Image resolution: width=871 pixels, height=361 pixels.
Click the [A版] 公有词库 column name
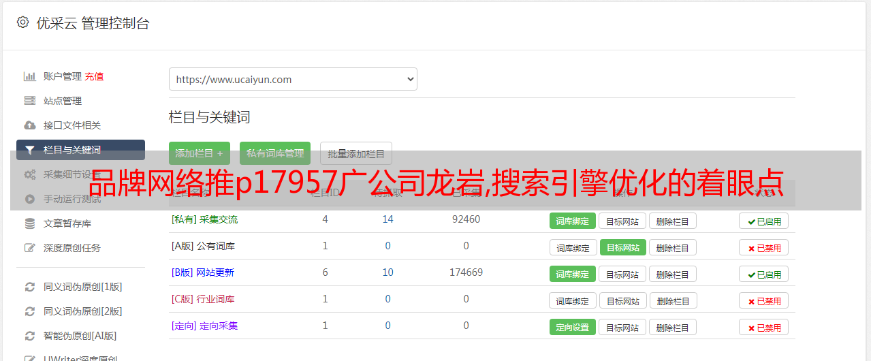click(x=203, y=246)
